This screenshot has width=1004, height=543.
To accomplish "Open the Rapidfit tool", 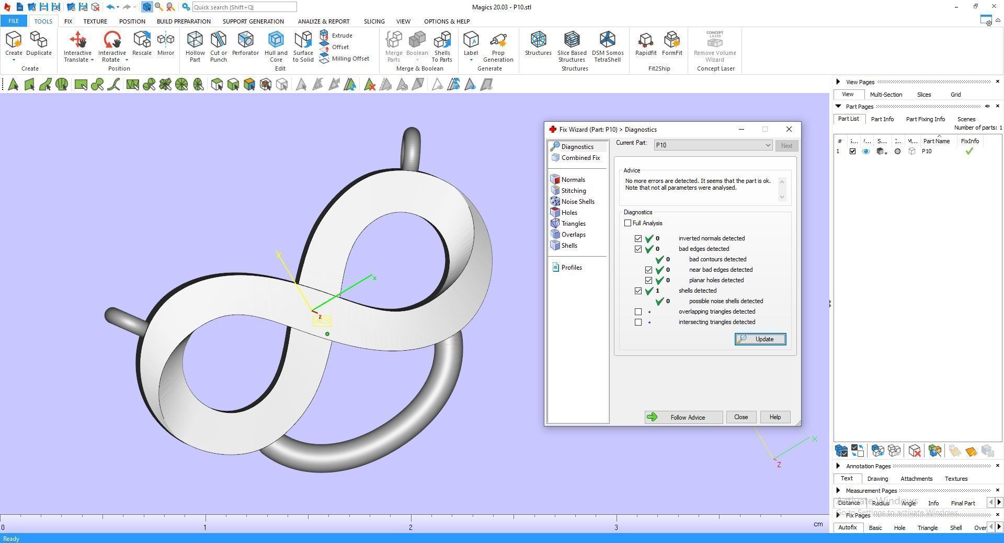I will (646, 44).
